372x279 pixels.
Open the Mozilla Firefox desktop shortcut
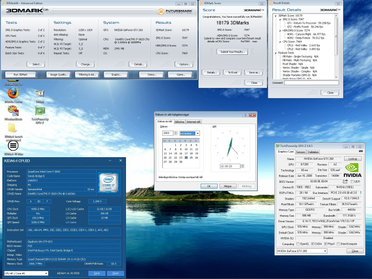coord(13,93)
